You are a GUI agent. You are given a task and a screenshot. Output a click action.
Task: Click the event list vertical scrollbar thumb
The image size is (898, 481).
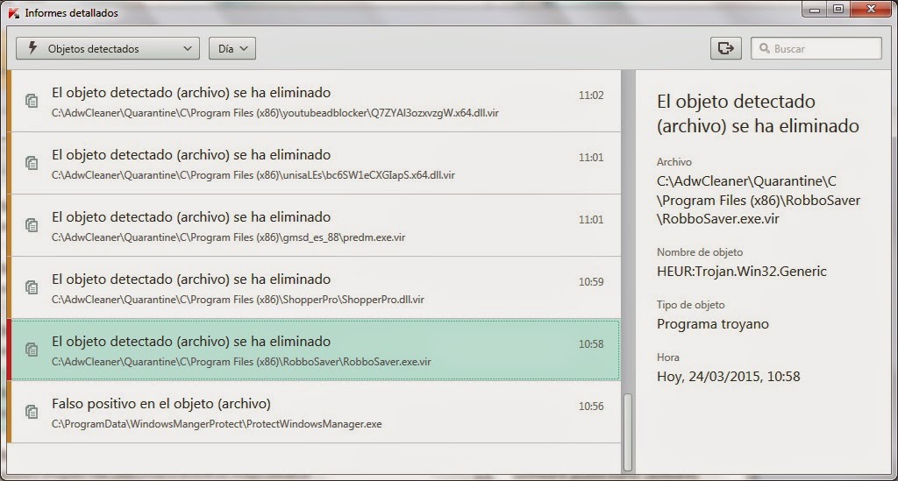(628, 432)
